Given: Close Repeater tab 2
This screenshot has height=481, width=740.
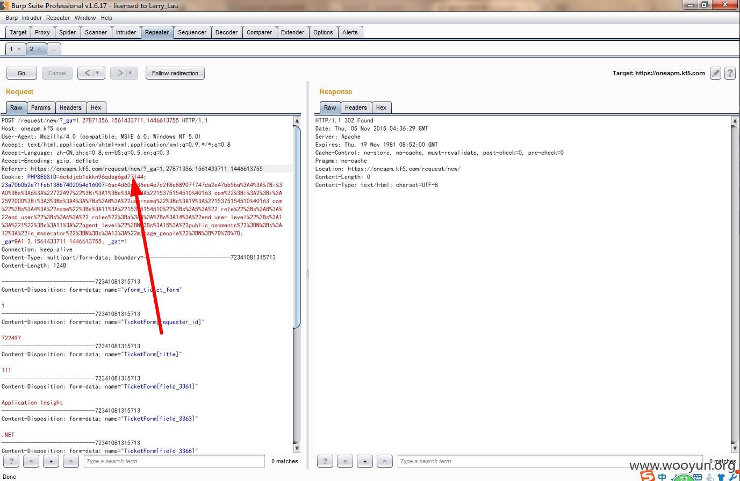Looking at the screenshot, I should (39, 49).
